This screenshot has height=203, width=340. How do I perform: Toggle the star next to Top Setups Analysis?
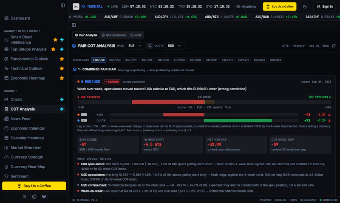point(53,49)
